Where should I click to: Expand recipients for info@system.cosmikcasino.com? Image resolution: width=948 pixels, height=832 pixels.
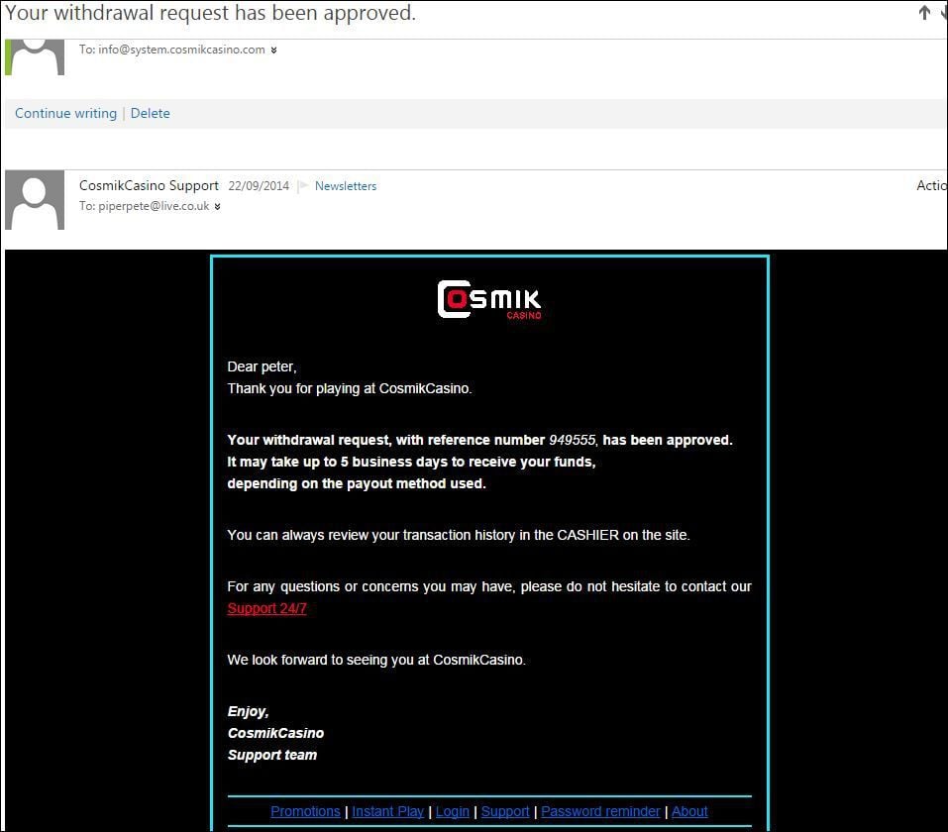tap(273, 51)
